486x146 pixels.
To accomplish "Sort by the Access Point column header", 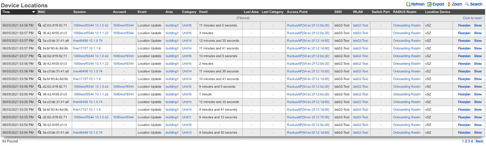I will (x=297, y=12).
